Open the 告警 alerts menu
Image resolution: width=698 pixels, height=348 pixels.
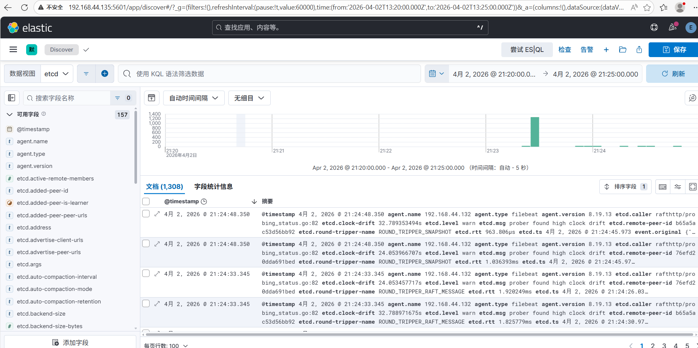tap(587, 49)
